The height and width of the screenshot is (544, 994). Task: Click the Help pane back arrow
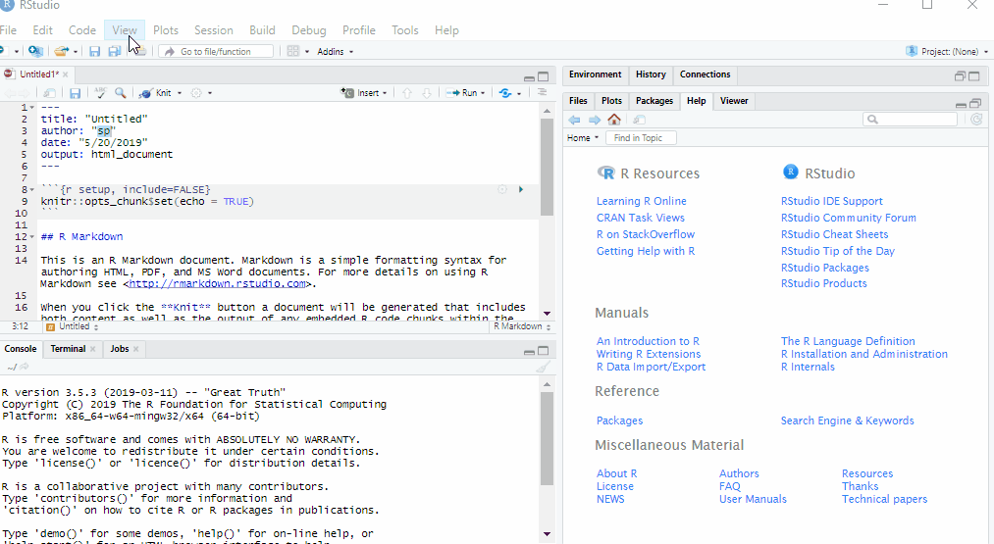574,120
